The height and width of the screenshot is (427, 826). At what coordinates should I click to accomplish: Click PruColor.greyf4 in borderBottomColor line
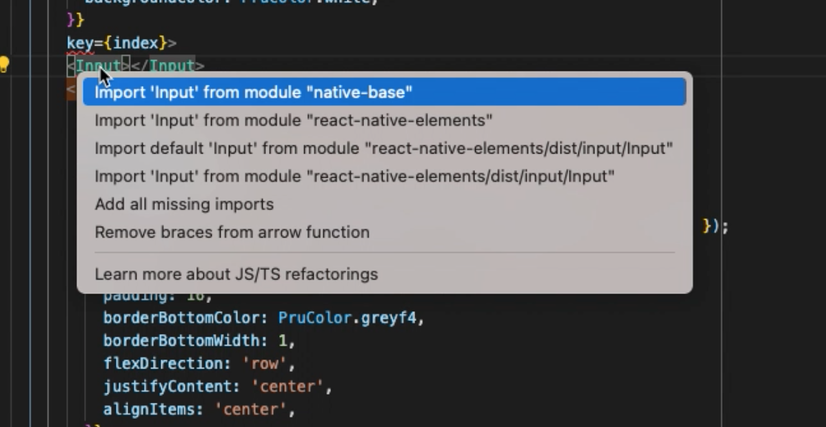347,317
